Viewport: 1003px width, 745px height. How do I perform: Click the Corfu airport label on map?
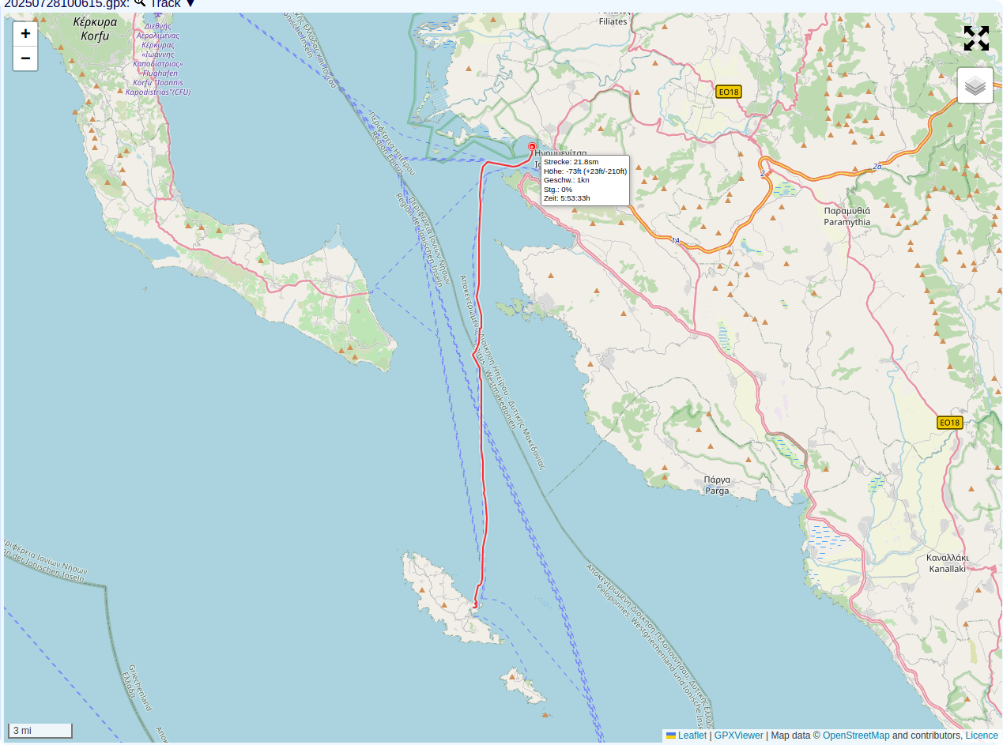[158, 59]
